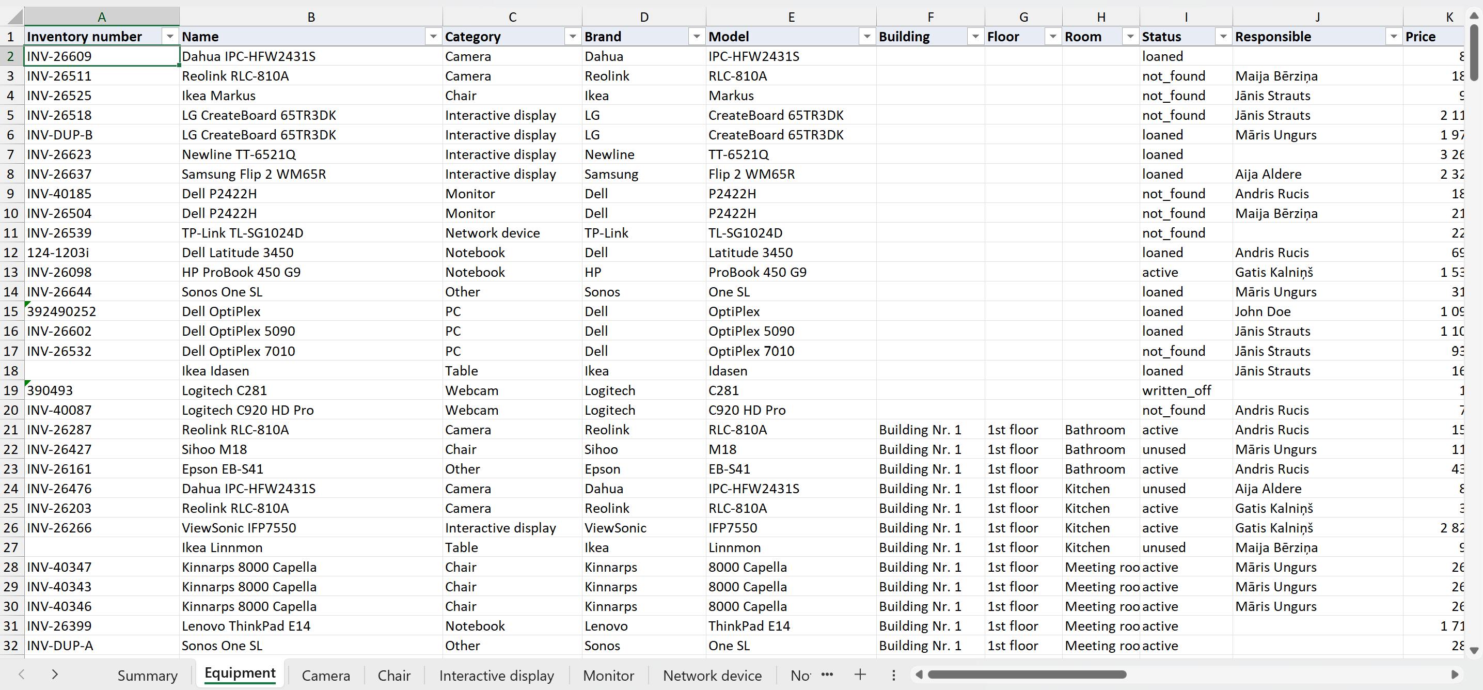1483x690 pixels.
Task: Select the John Doe cell
Action: pos(1317,311)
